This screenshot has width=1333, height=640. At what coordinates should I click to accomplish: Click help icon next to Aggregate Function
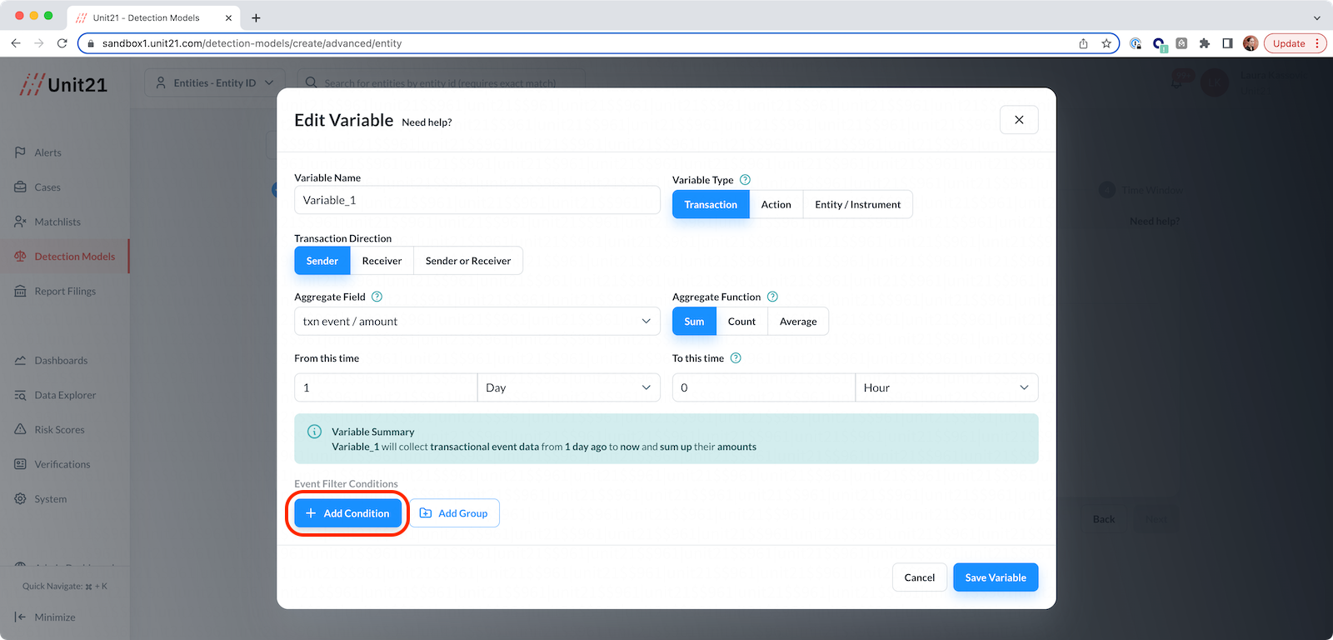click(x=772, y=297)
